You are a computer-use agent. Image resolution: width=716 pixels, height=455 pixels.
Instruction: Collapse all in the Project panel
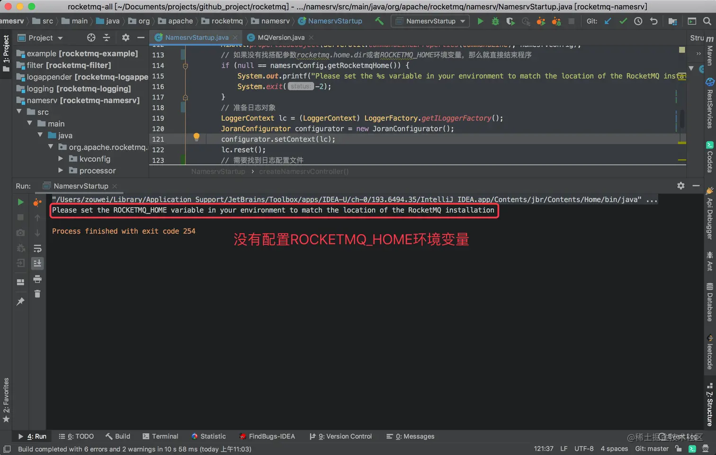click(x=107, y=37)
